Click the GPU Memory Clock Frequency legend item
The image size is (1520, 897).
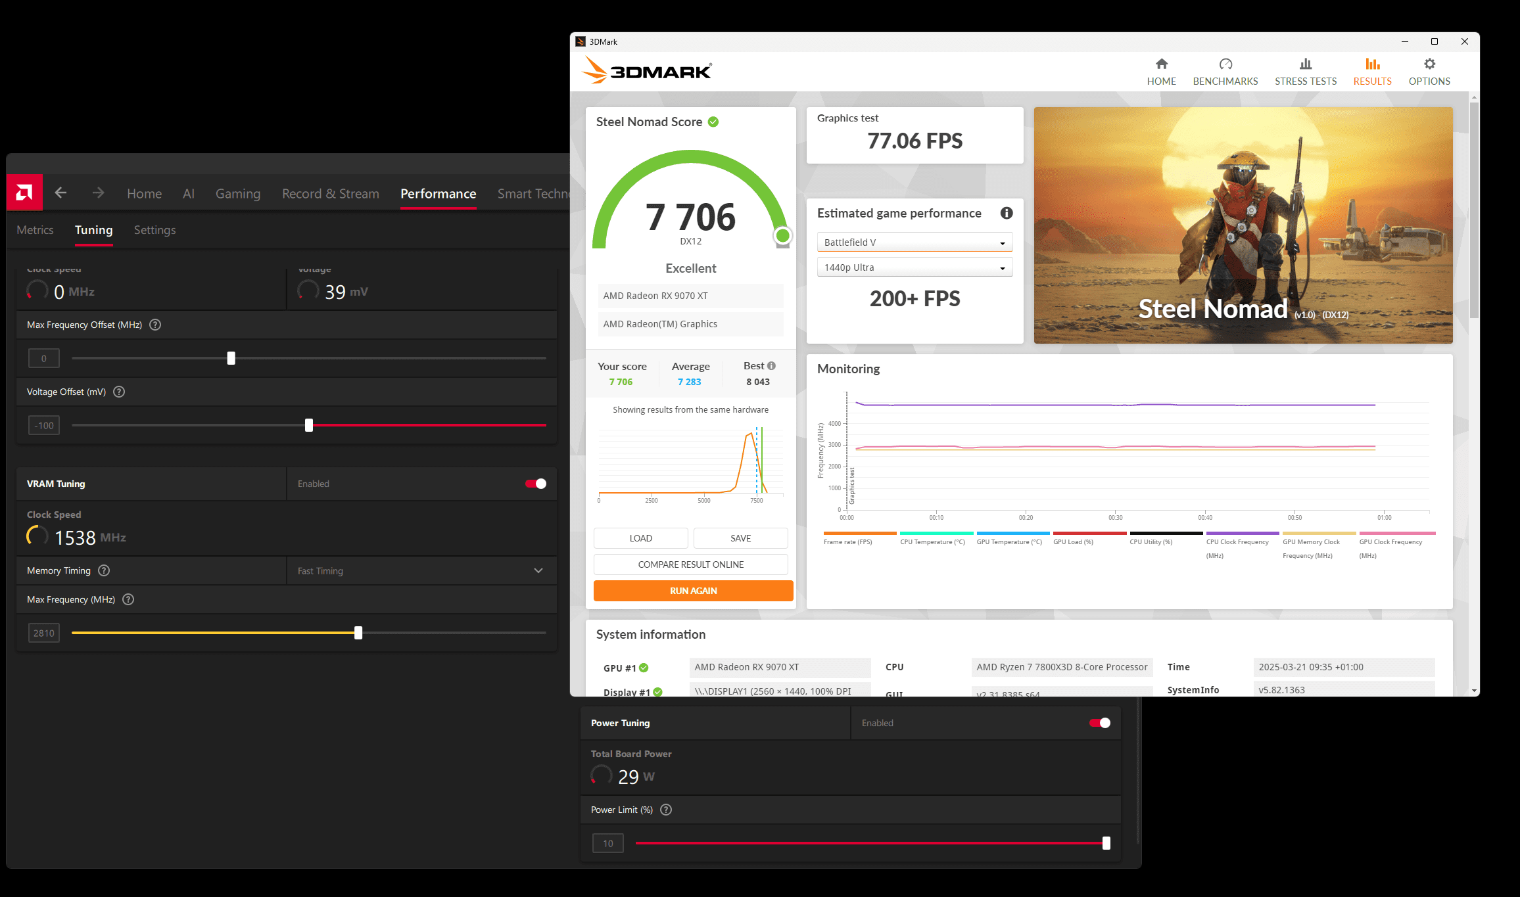pyautogui.click(x=1319, y=545)
